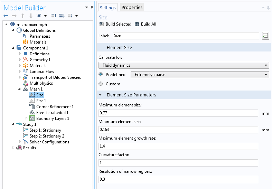
Task: Open the Show icon dropdown arrow
Action: point(46,16)
